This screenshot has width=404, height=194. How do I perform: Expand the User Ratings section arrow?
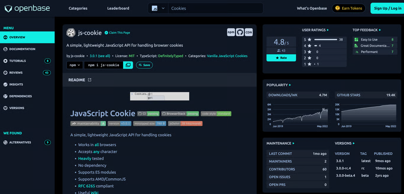click(x=328, y=30)
